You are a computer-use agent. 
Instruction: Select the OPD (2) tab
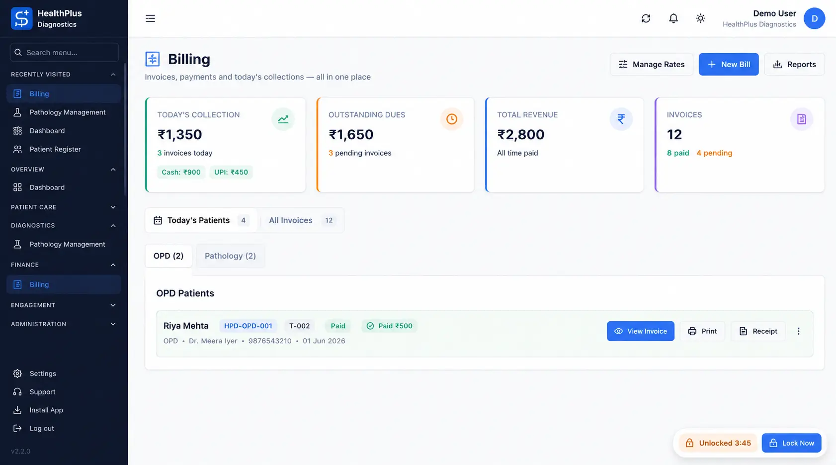[168, 256]
